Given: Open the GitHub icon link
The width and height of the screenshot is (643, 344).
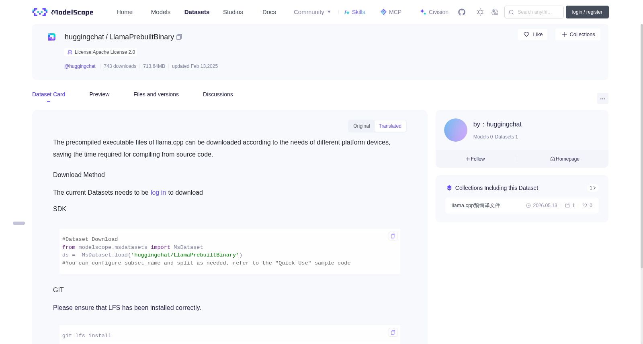Looking at the screenshot, I should [x=462, y=12].
